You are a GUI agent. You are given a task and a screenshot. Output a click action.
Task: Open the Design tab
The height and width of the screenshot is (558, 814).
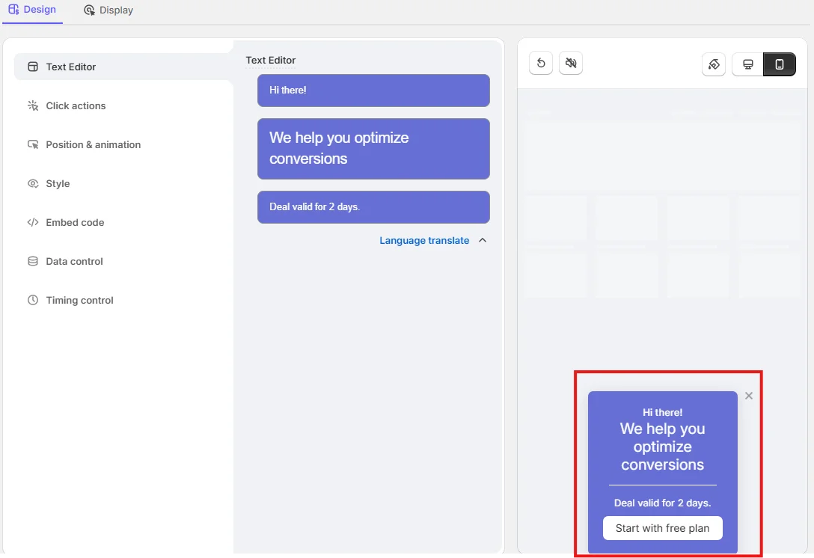click(32, 10)
